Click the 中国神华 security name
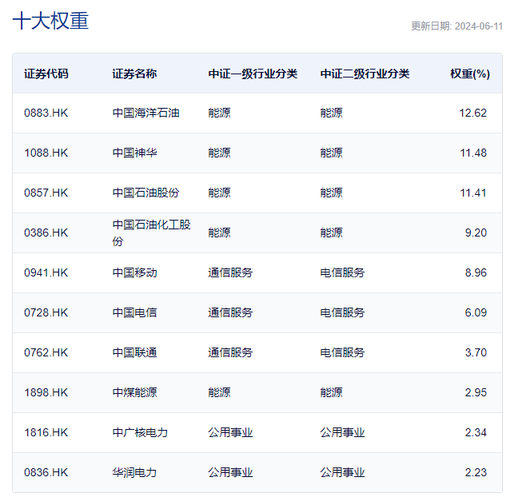The height and width of the screenshot is (501, 514). coord(134,153)
